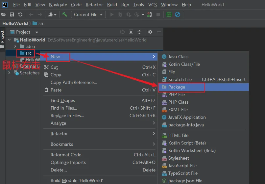Click the blue circle-slash toolbar icon
The width and height of the screenshot is (265, 184).
pos(178,14)
